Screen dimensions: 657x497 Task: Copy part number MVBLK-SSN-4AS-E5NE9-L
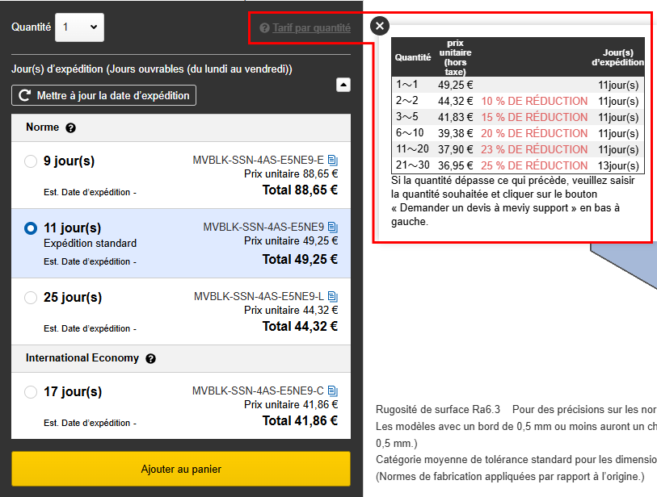click(x=333, y=297)
